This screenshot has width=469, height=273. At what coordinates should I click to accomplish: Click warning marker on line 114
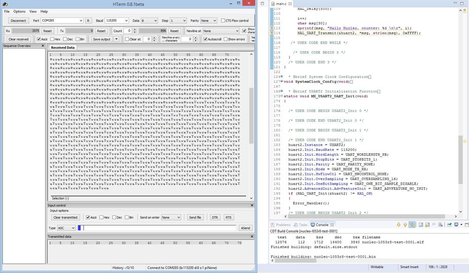[272, 33]
